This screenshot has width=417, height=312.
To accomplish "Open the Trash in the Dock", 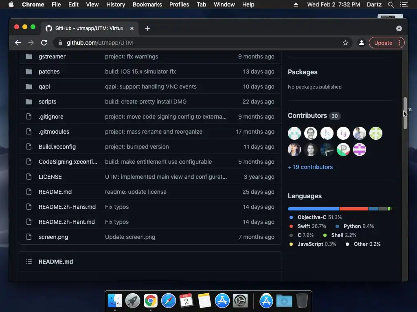I will pyautogui.click(x=302, y=301).
